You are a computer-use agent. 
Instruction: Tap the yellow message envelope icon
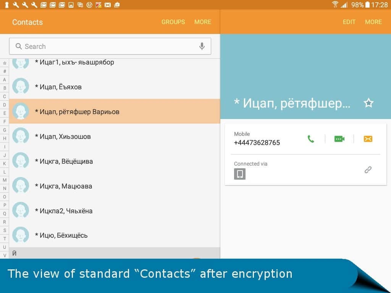(368, 139)
